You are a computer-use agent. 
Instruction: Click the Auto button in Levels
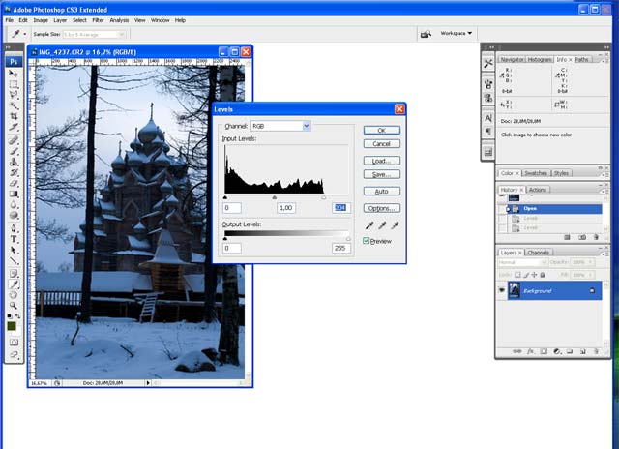click(381, 192)
